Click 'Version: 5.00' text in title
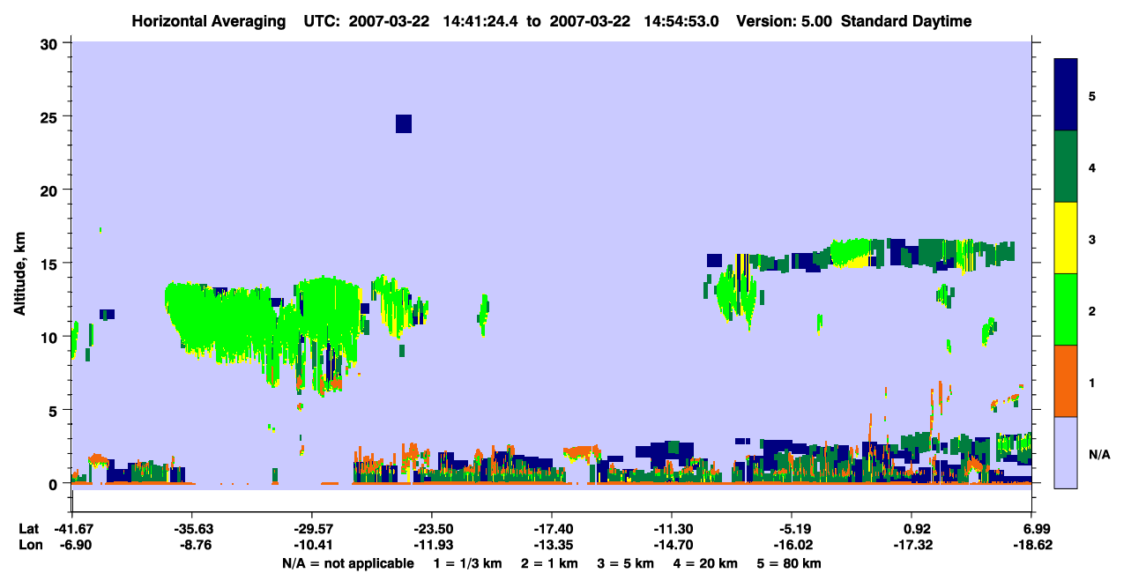 (786, 21)
